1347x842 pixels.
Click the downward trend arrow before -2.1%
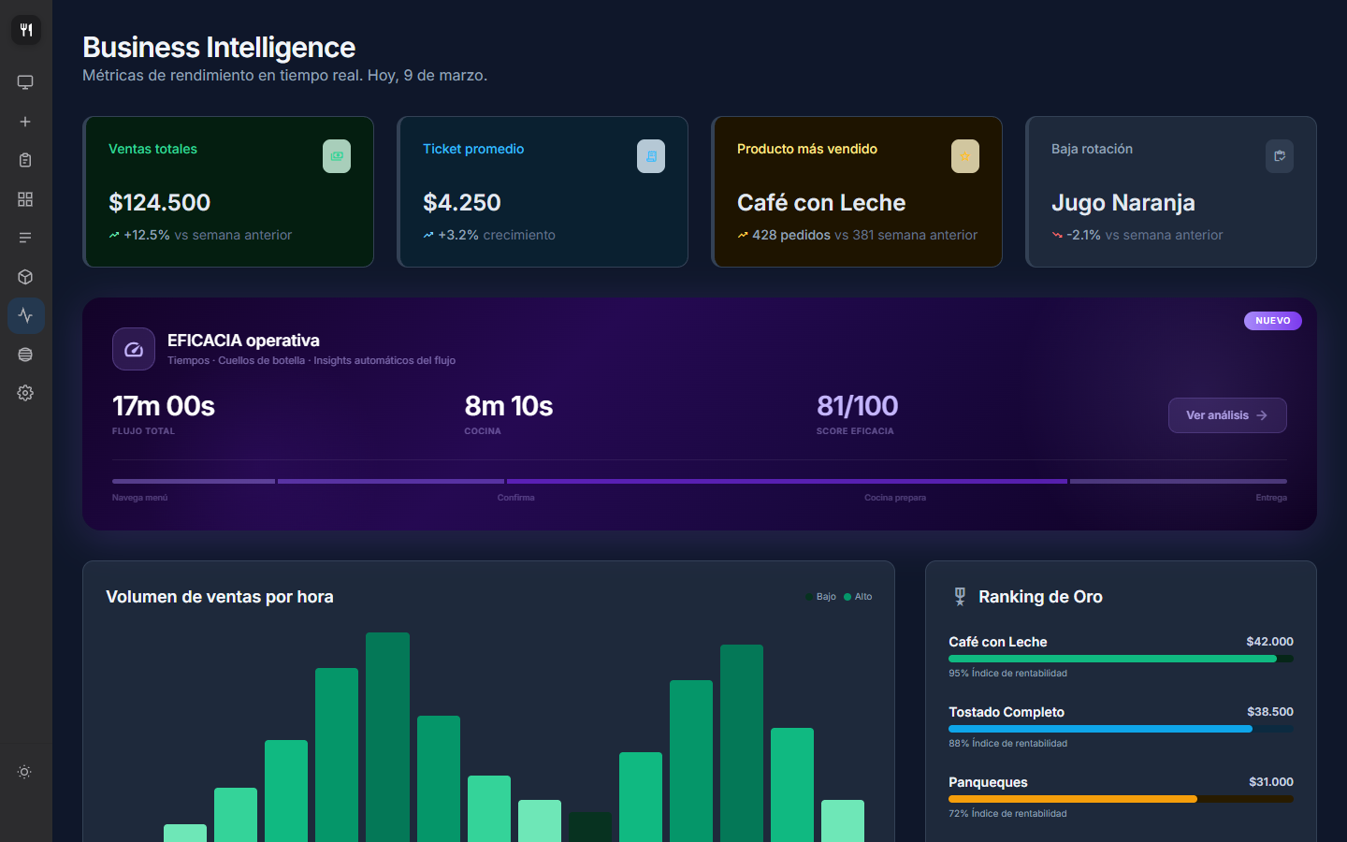click(x=1057, y=235)
